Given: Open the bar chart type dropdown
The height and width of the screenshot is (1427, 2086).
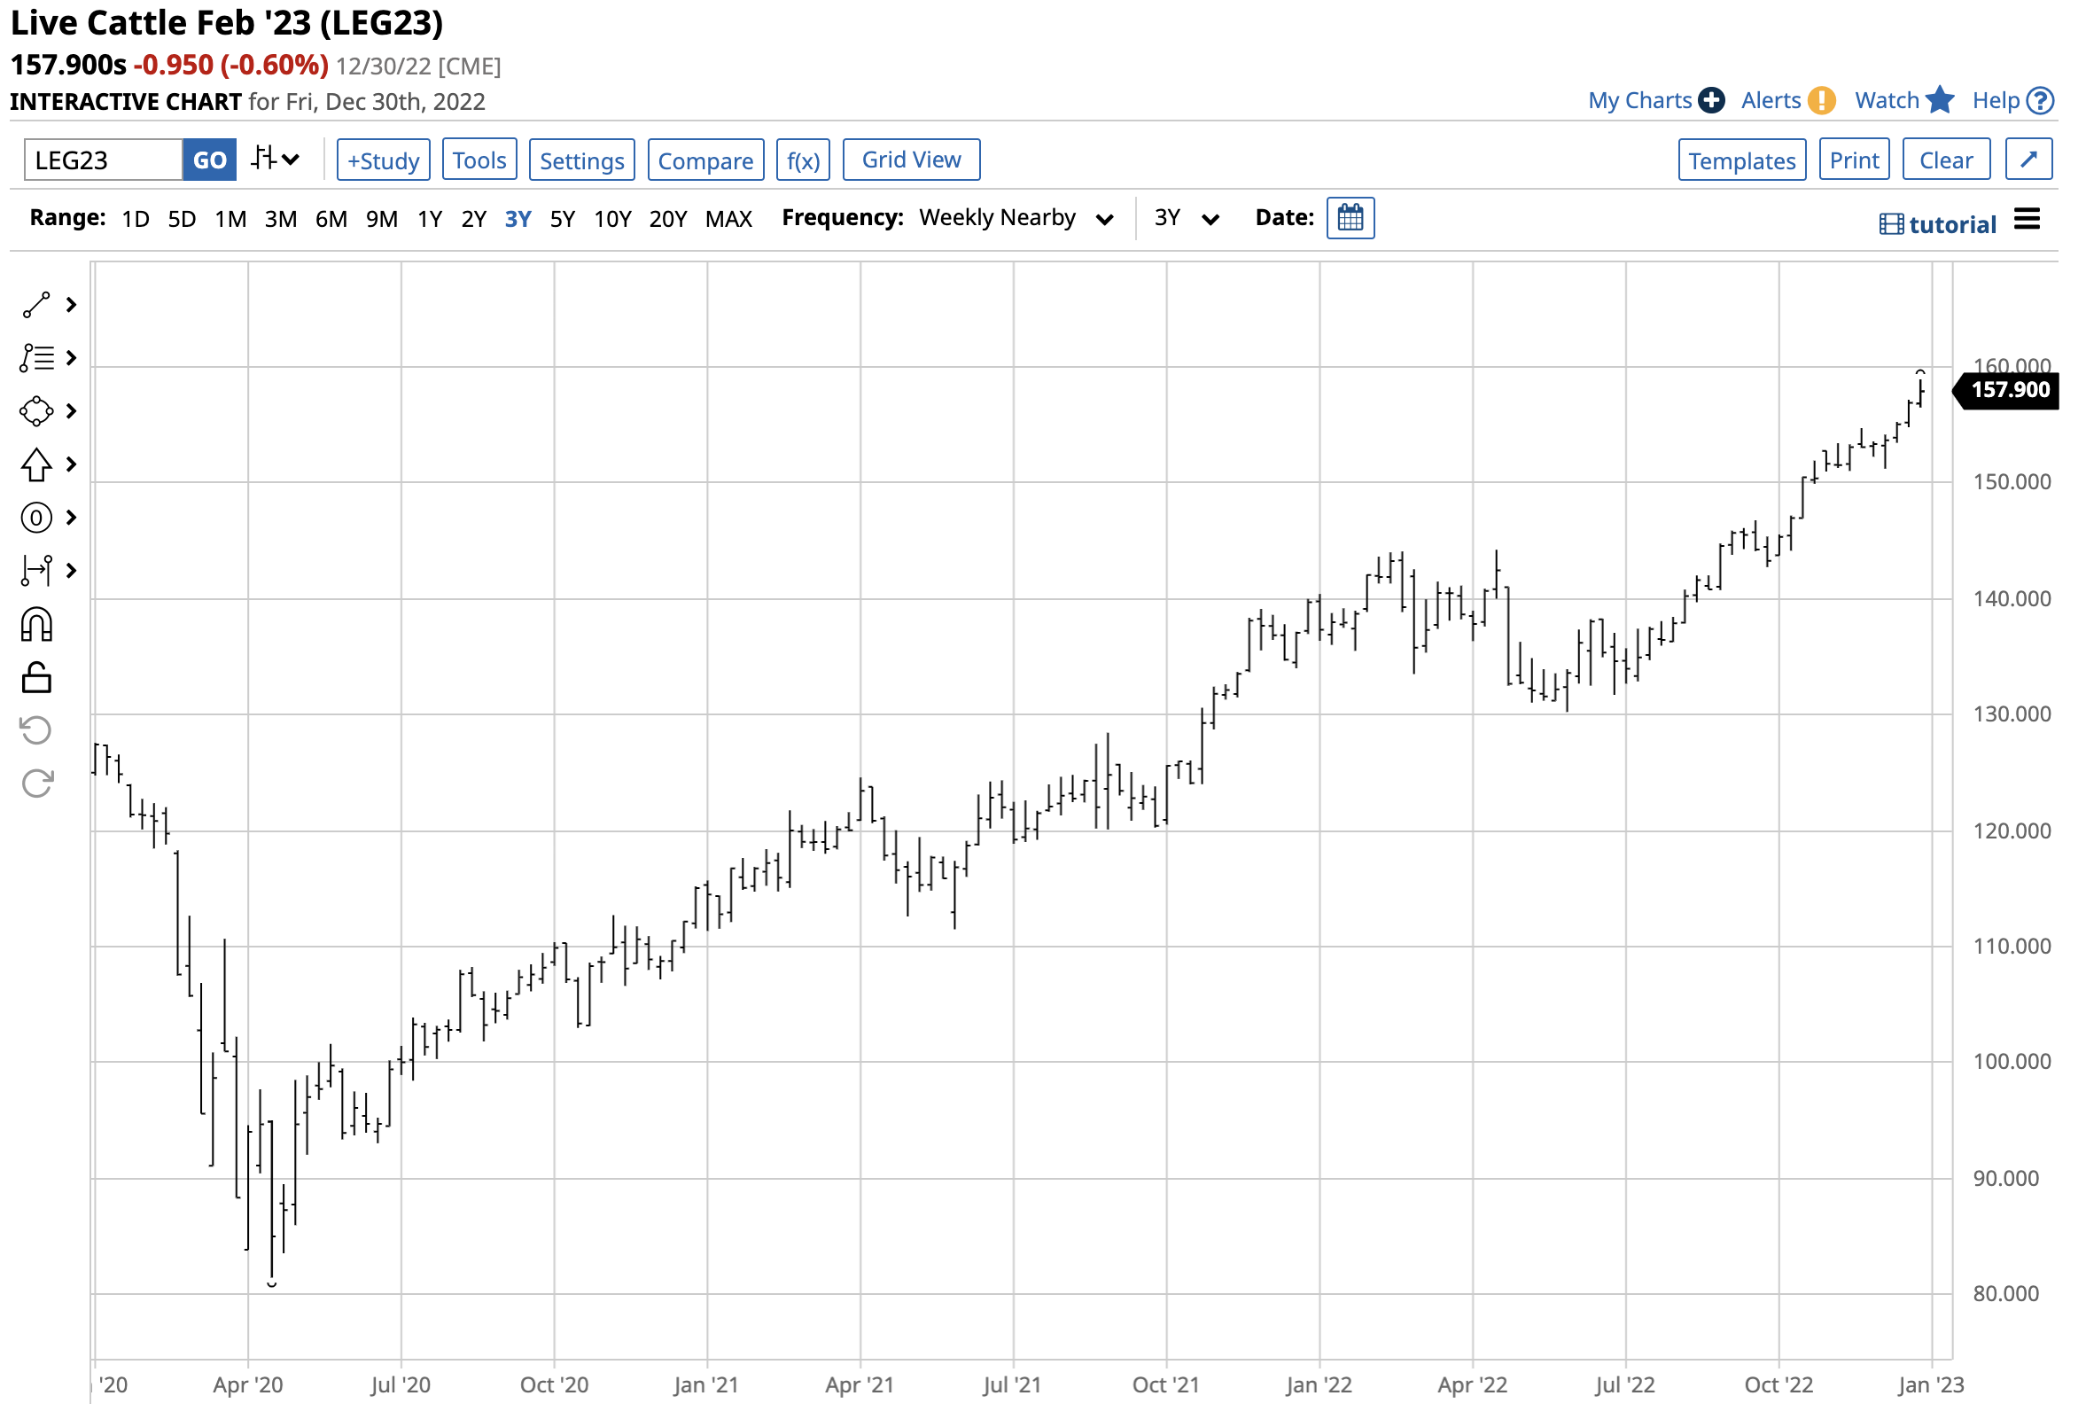Looking at the screenshot, I should (276, 160).
